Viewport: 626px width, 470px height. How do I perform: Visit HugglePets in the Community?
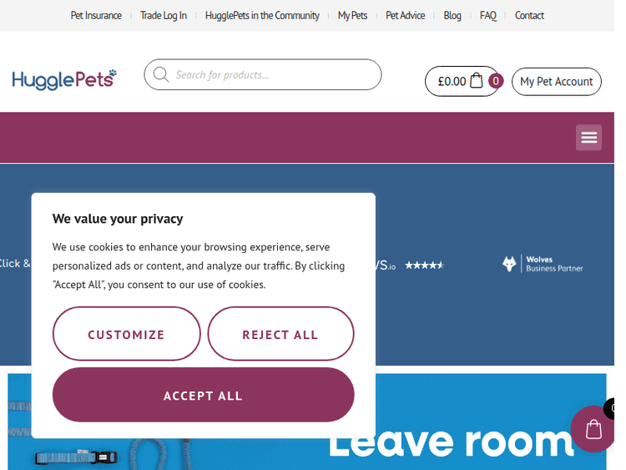point(262,15)
